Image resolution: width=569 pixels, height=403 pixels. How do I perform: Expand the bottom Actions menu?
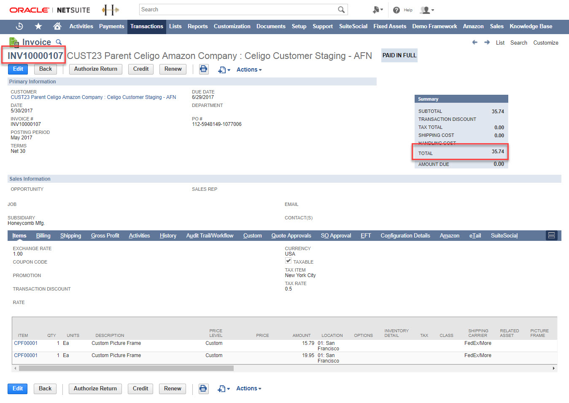249,389
